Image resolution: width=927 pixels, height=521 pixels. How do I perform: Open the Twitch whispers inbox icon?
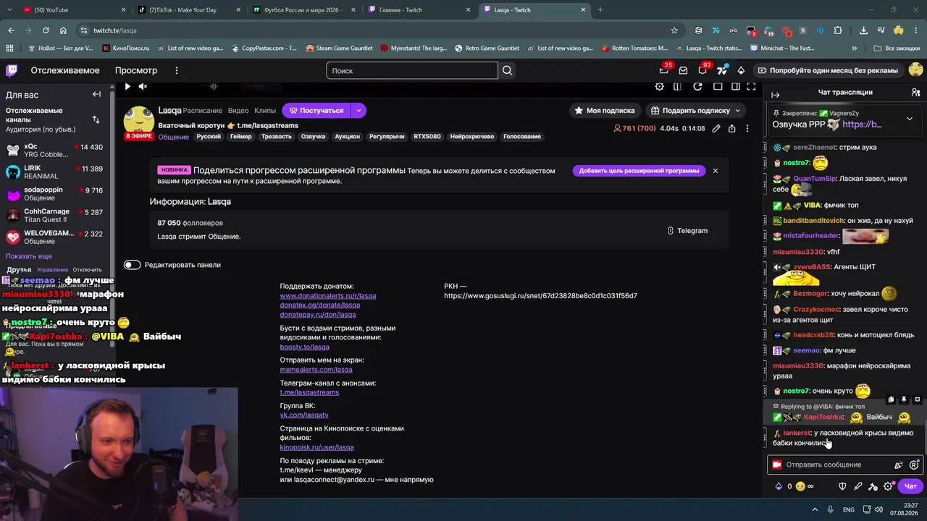pos(683,70)
